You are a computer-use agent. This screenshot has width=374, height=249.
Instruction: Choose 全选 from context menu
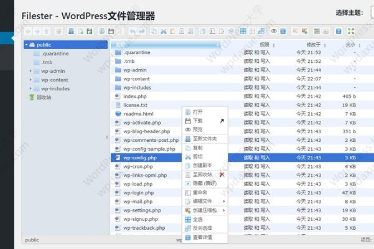(x=205, y=219)
